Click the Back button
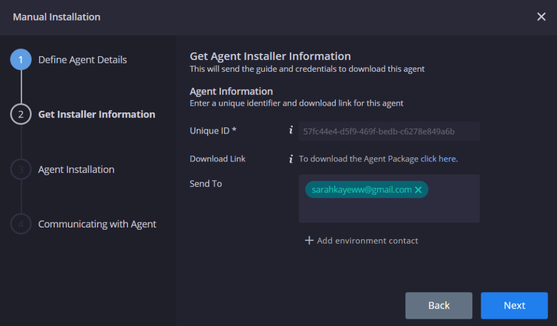The image size is (557, 326). coord(438,305)
